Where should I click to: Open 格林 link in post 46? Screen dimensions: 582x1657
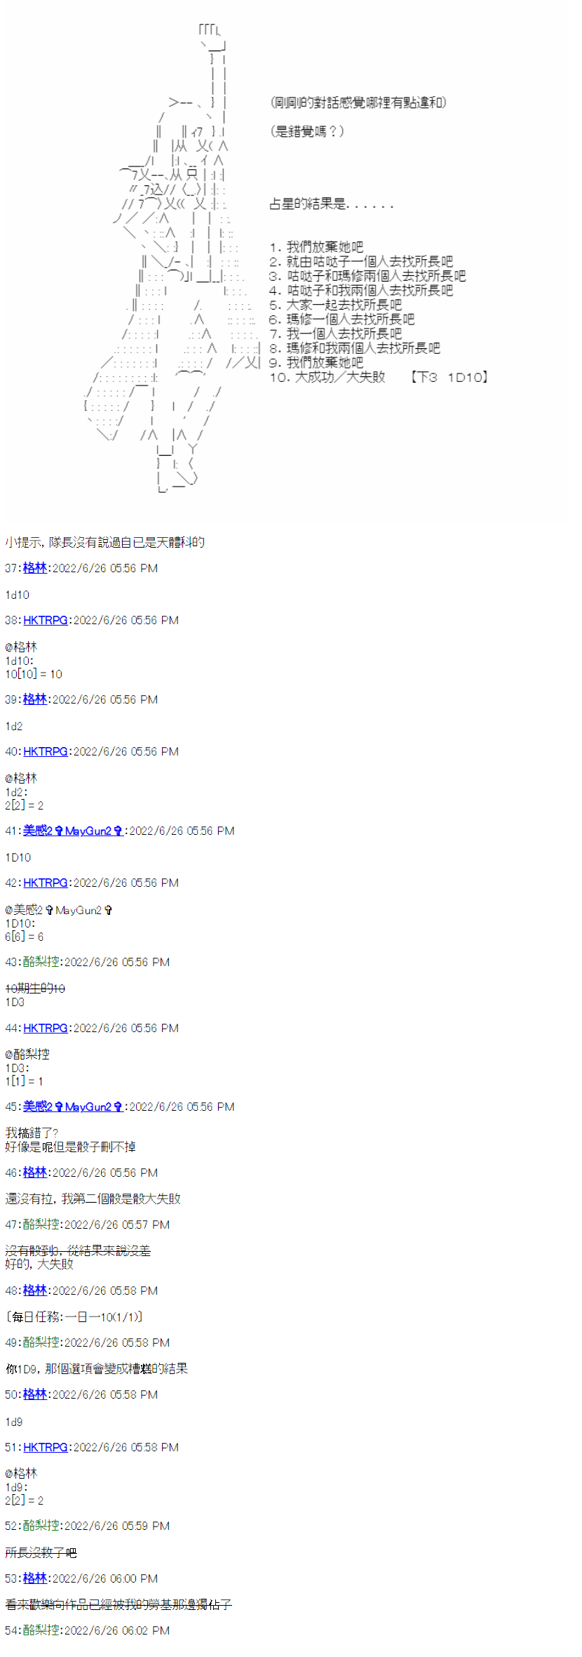[x=34, y=1173]
